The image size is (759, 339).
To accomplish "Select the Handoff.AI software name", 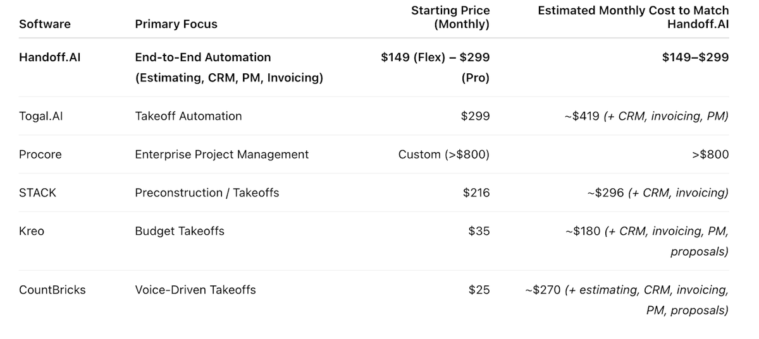I will [50, 57].
